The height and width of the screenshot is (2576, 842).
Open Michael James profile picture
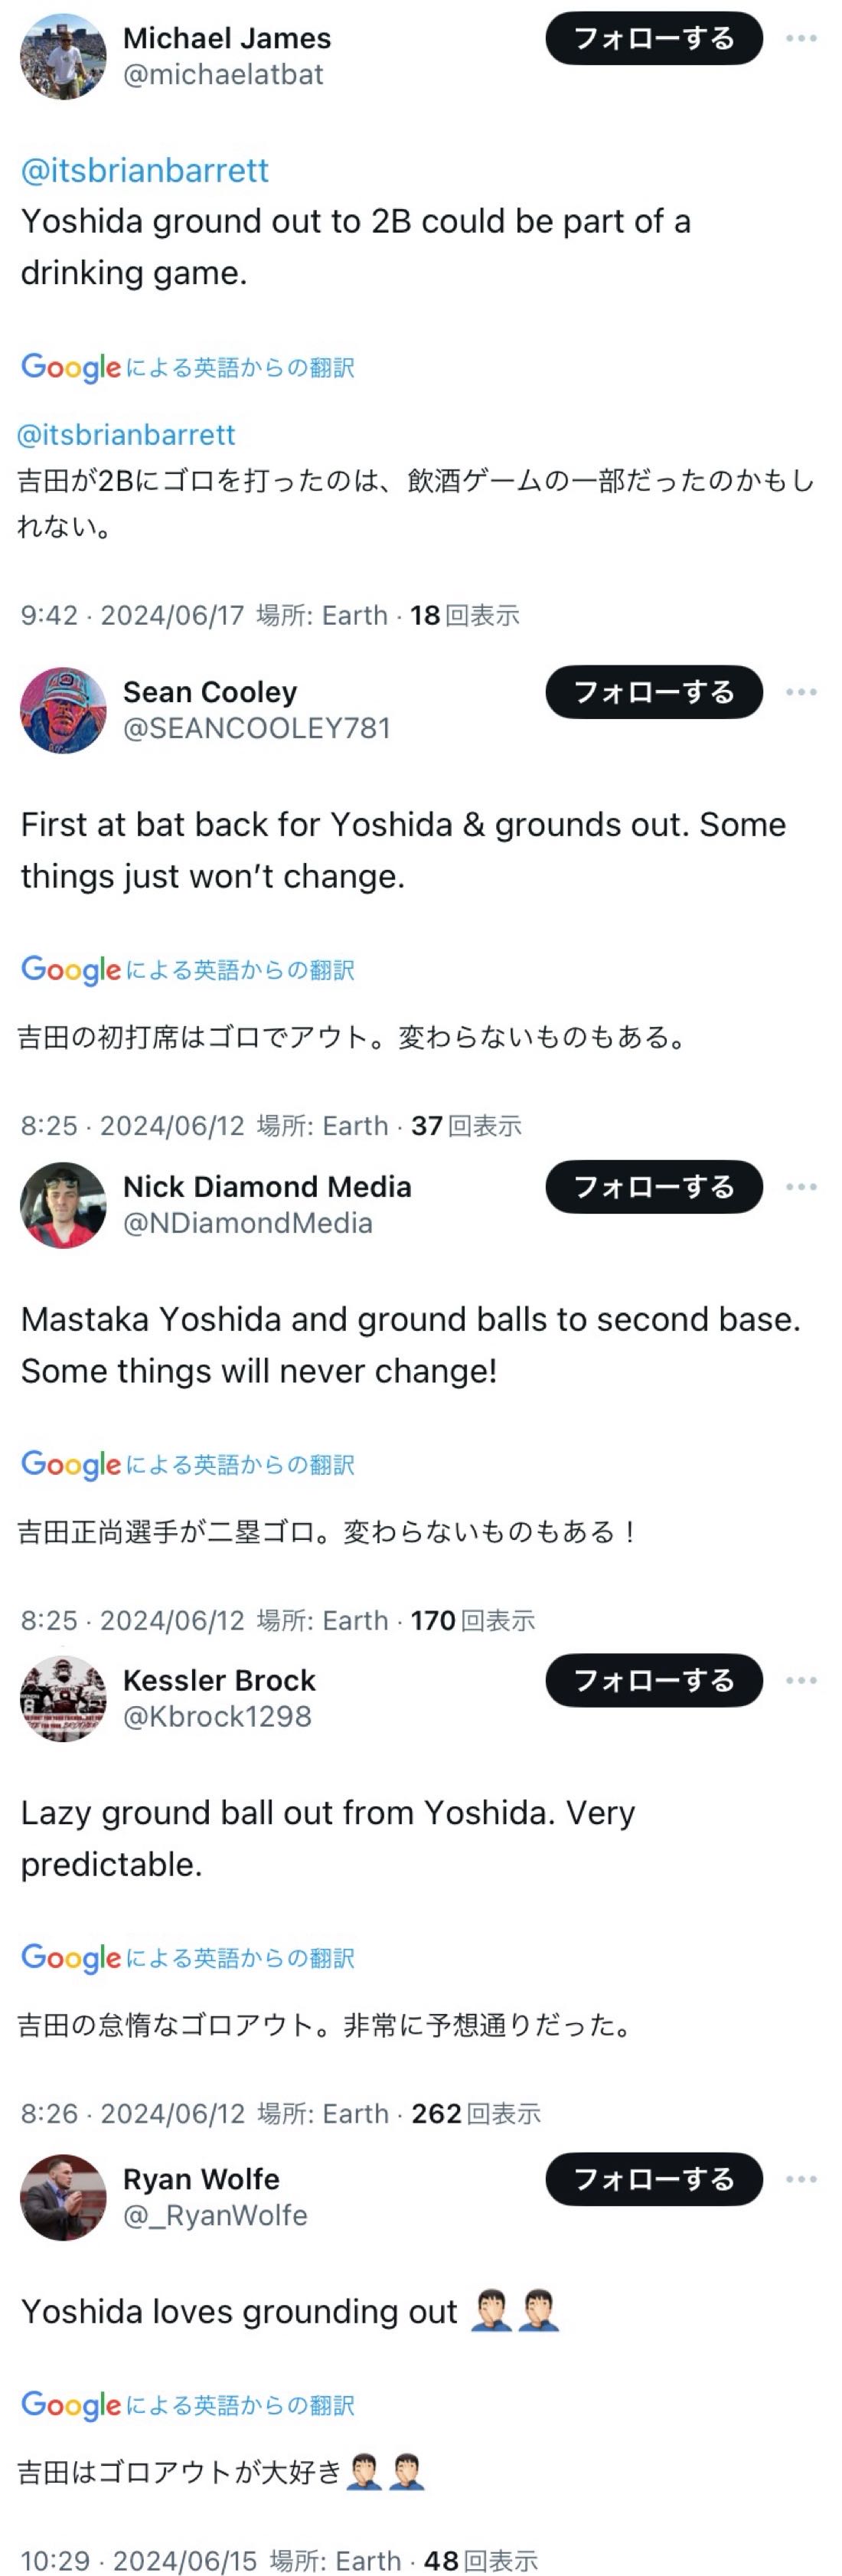click(63, 57)
